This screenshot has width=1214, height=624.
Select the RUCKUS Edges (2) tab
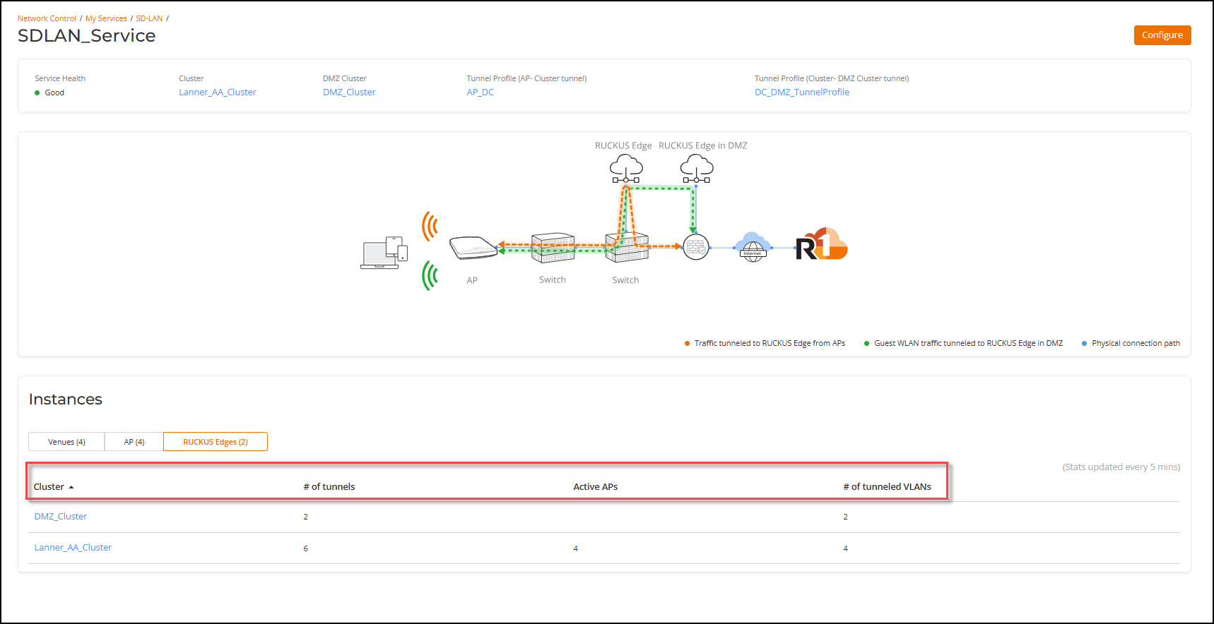click(x=216, y=442)
